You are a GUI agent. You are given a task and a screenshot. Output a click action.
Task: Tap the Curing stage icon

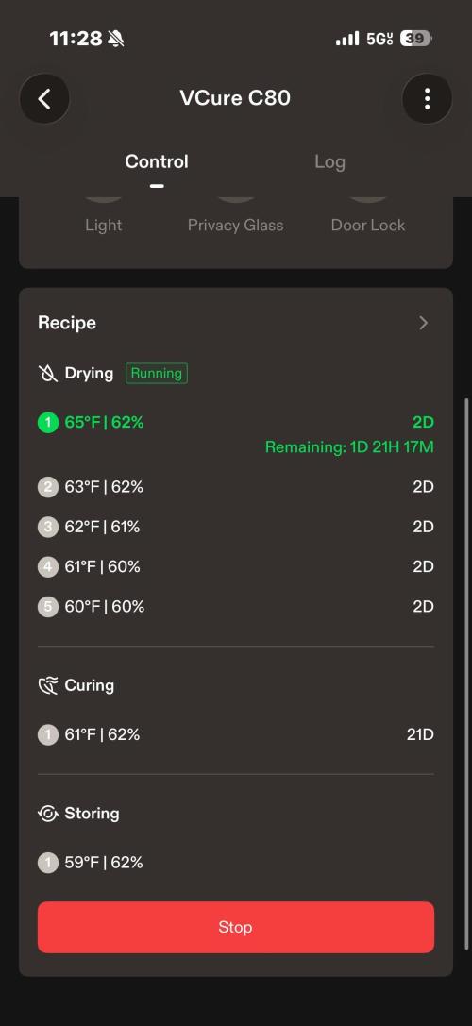pos(48,686)
